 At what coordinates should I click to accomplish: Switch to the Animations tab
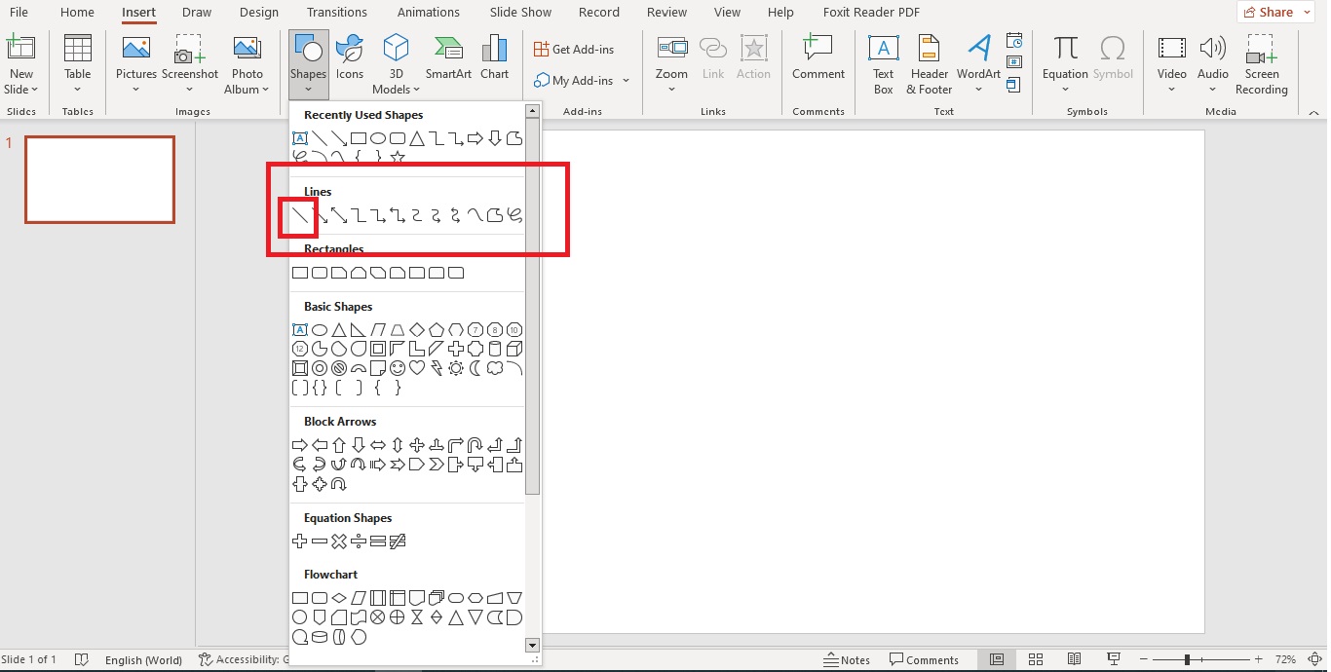pyautogui.click(x=429, y=12)
